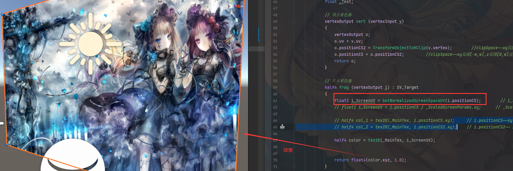Screen dimensions: 513x171
Task: Click the 'vertexOutput o;' line
Action: pyautogui.click(x=352, y=34)
